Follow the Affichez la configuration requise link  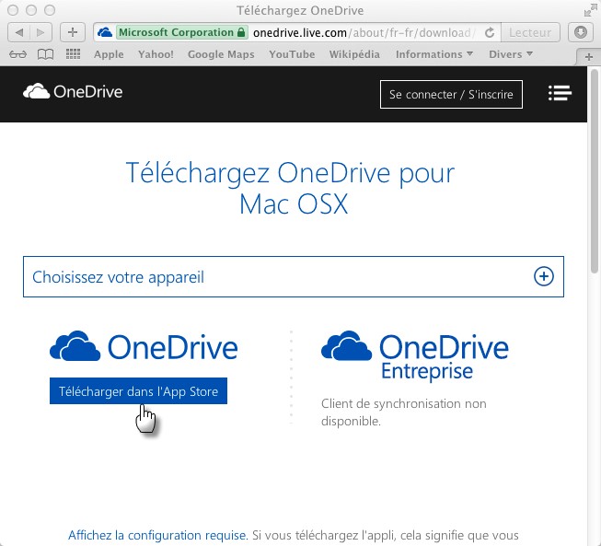tap(157, 535)
